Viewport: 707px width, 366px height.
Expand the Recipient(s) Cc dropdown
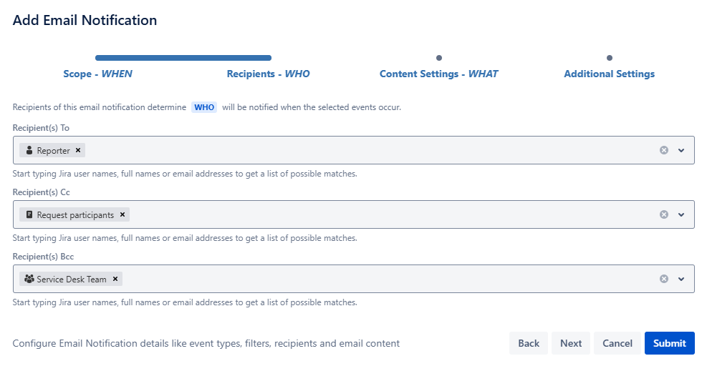(681, 214)
